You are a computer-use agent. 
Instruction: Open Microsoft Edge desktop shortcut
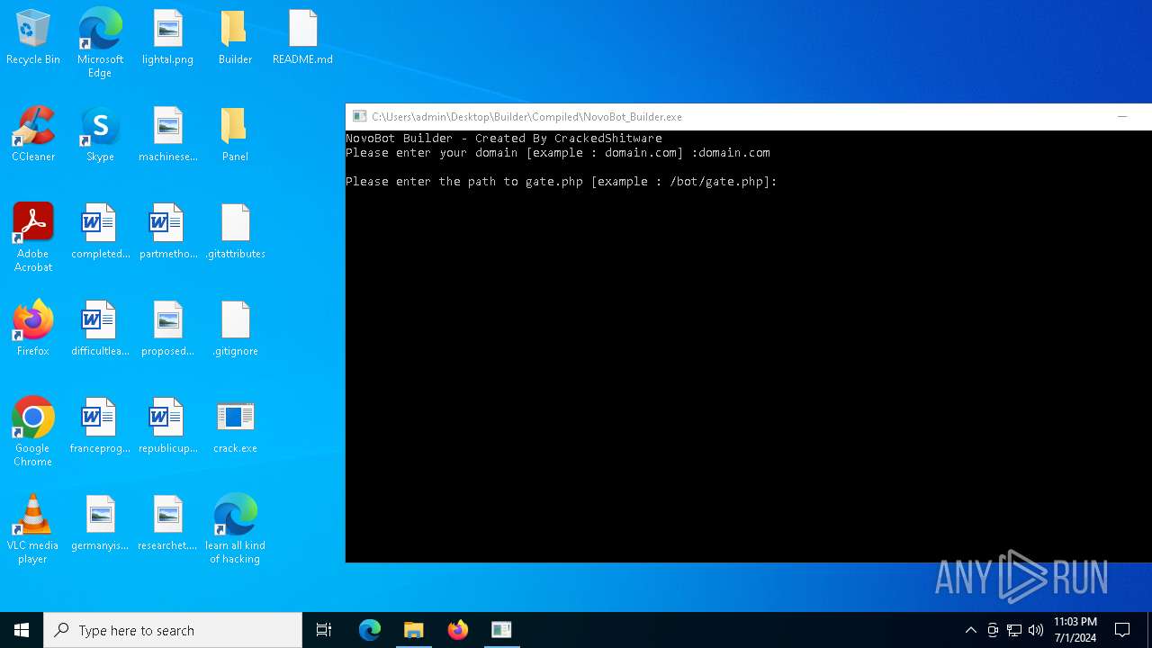coord(100,42)
